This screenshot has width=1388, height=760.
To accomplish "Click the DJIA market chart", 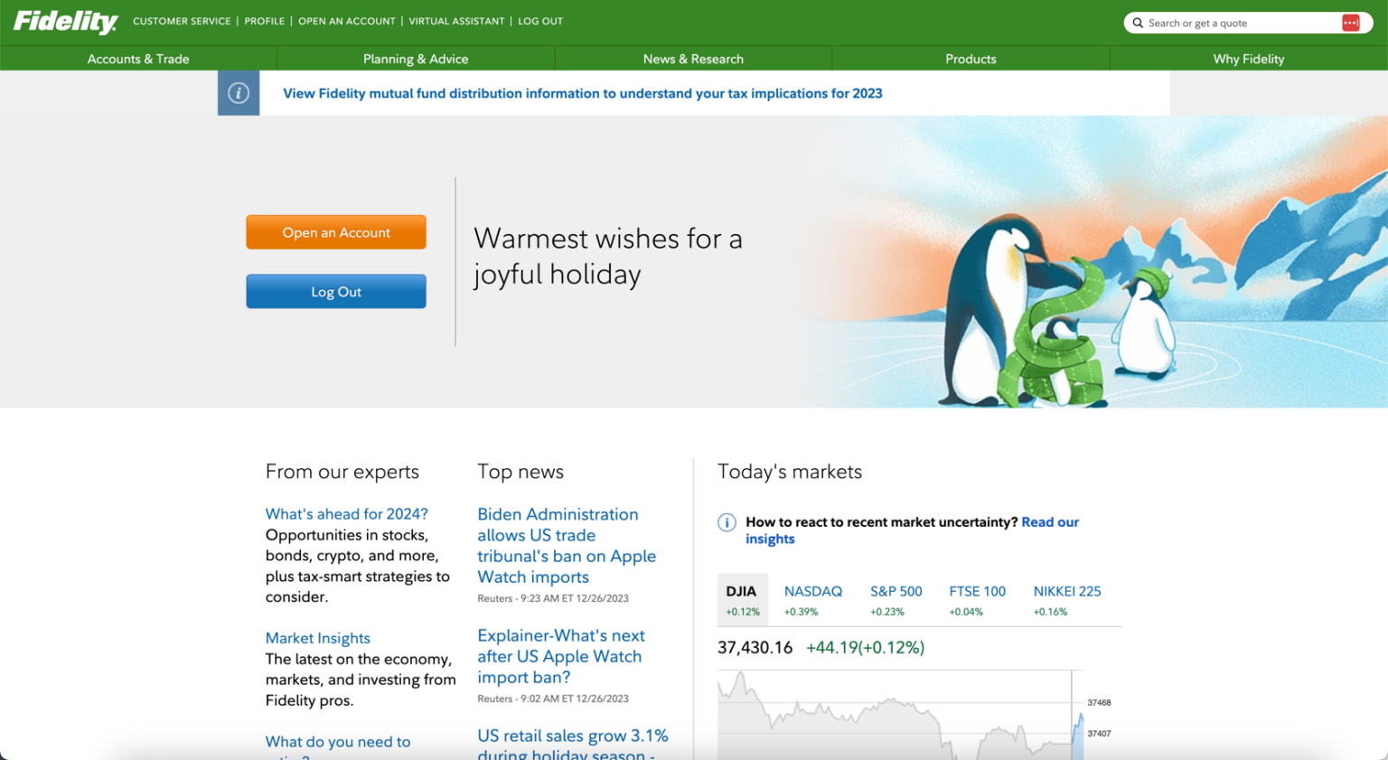I will [895, 718].
